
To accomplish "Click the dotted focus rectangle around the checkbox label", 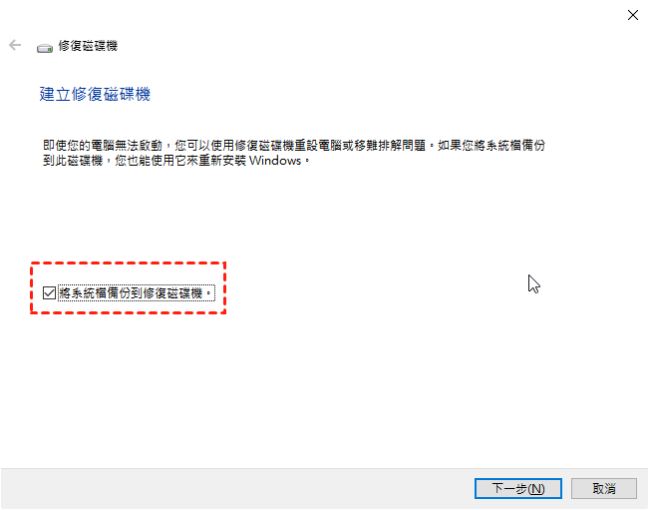I will (x=137, y=292).
